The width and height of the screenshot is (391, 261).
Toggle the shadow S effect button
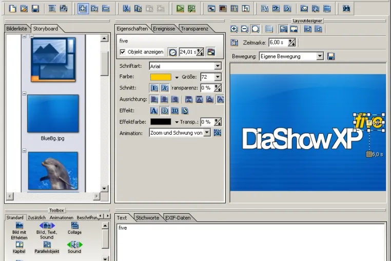[185, 110]
